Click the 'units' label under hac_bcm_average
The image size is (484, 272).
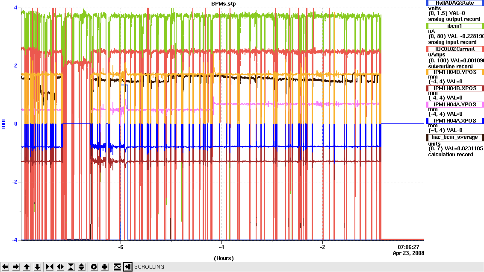pyautogui.click(x=434, y=144)
